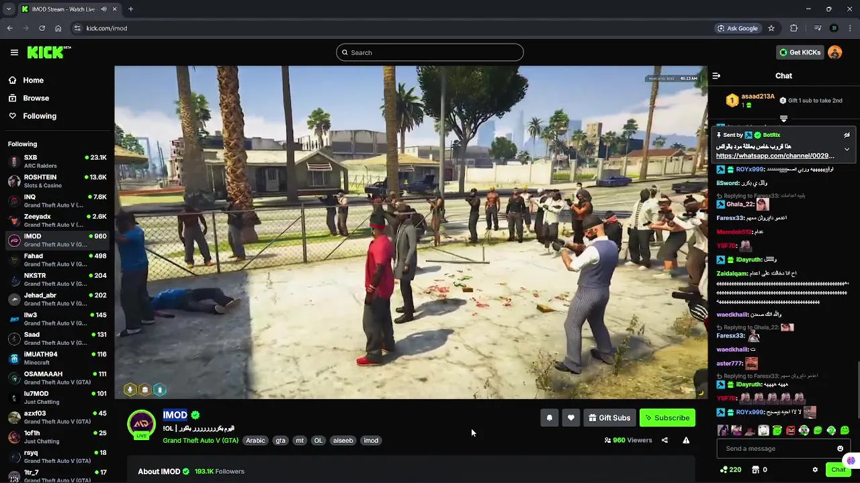The height and width of the screenshot is (483, 860).
Task: Click the white frog emote
Action: click(763, 431)
